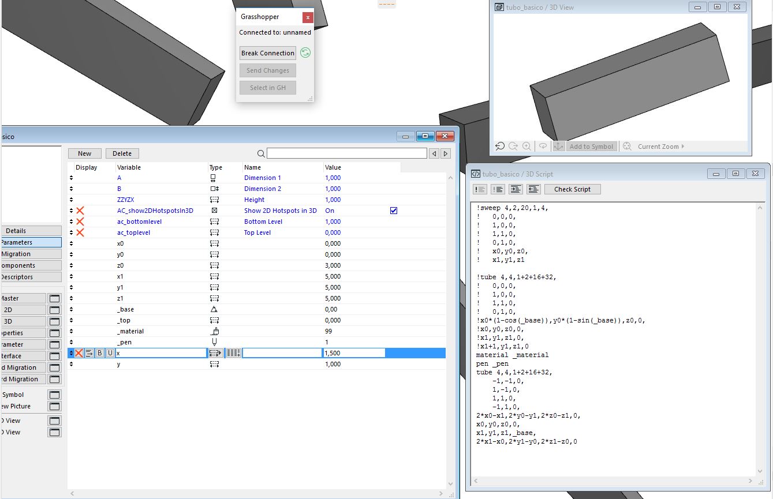The image size is (773, 499).
Task: Click the Grasshopper refresh connection icon
Action: coord(305,53)
